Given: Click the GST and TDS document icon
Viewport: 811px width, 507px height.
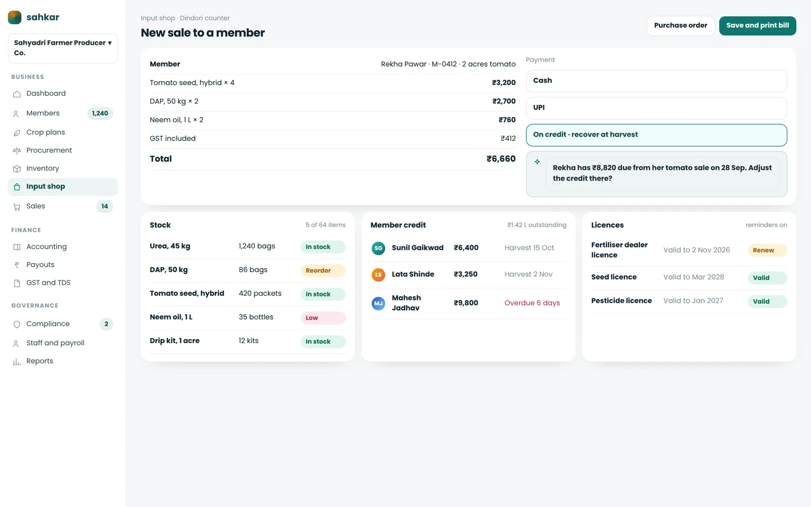Looking at the screenshot, I should click(17, 283).
